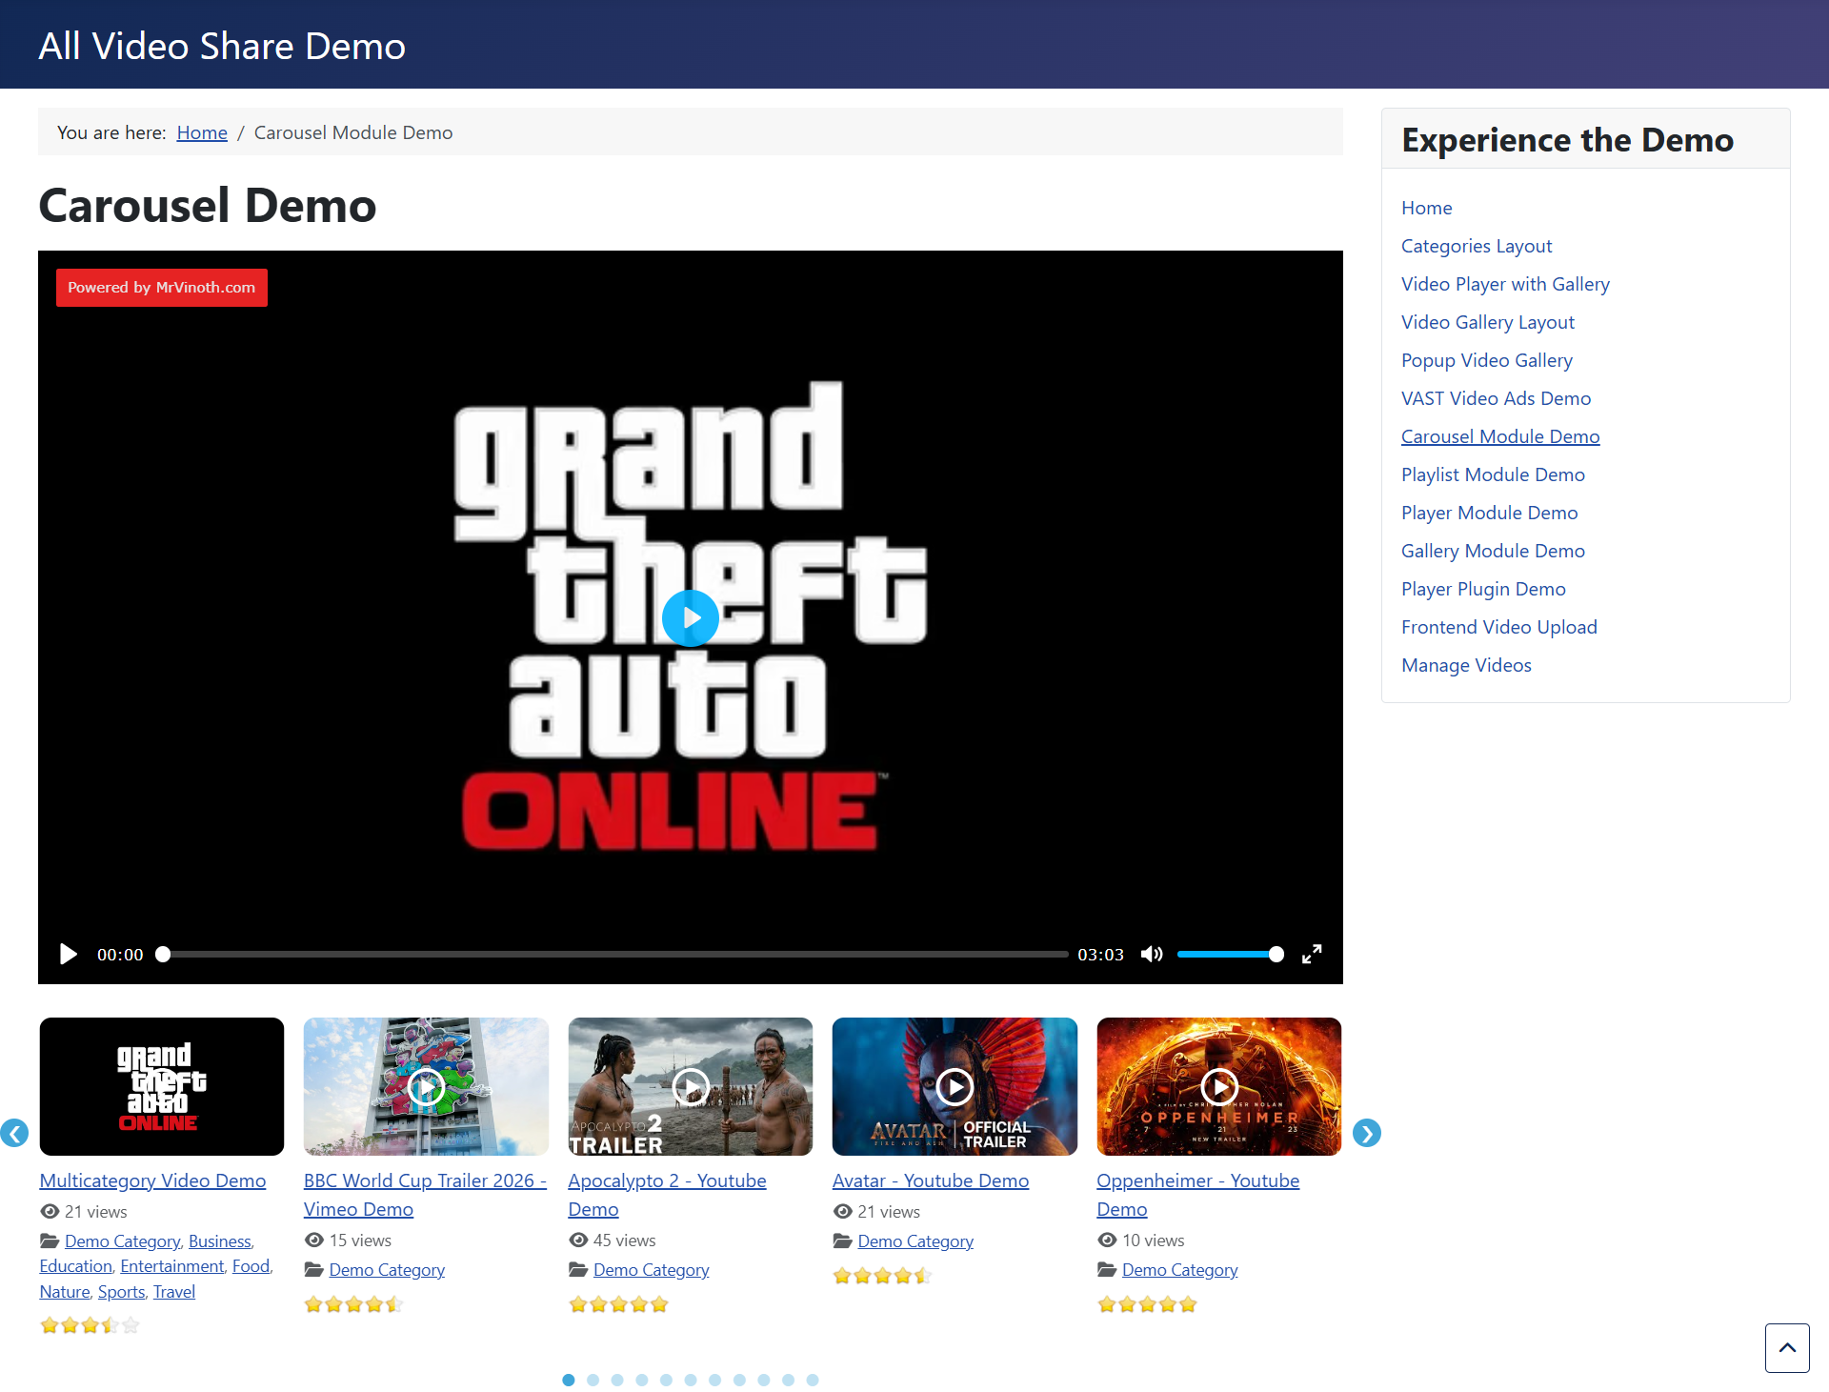The width and height of the screenshot is (1829, 1392).
Task: Open Frontend Video Upload menu item
Action: click(x=1499, y=627)
